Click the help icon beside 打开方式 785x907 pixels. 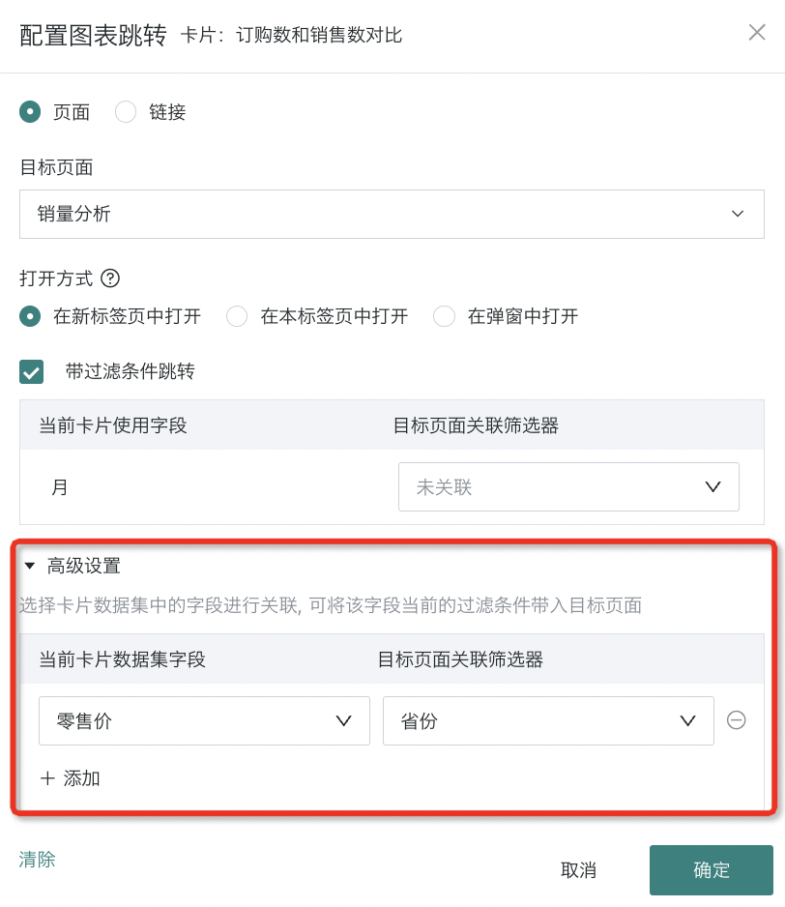[x=110, y=278]
